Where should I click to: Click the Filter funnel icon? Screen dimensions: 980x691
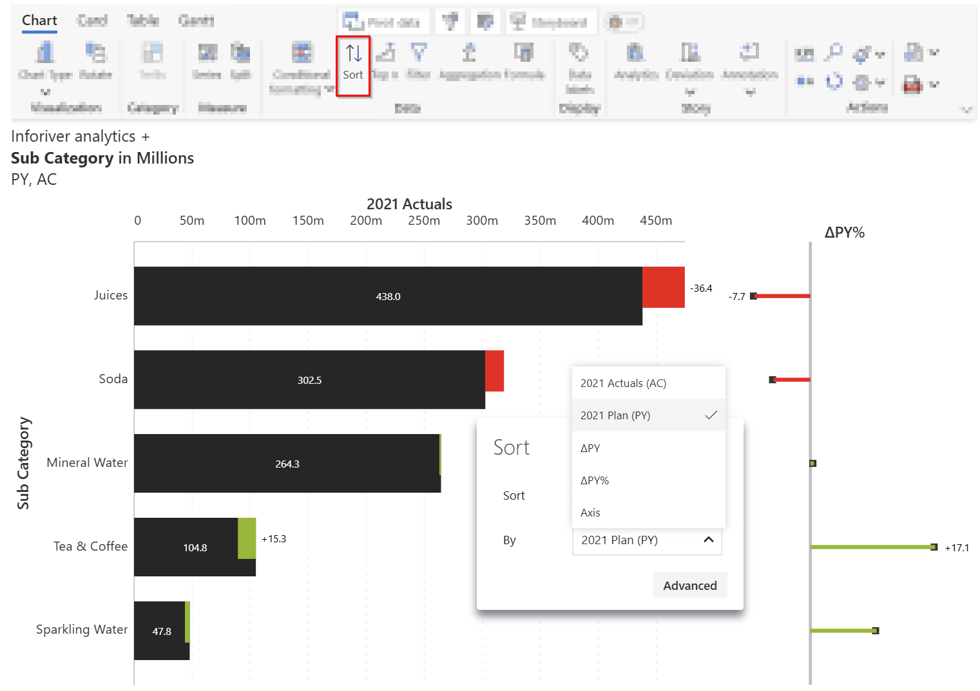point(419,53)
